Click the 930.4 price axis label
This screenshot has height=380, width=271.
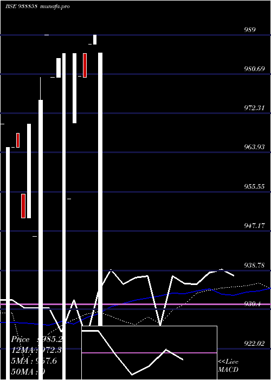point(253,304)
